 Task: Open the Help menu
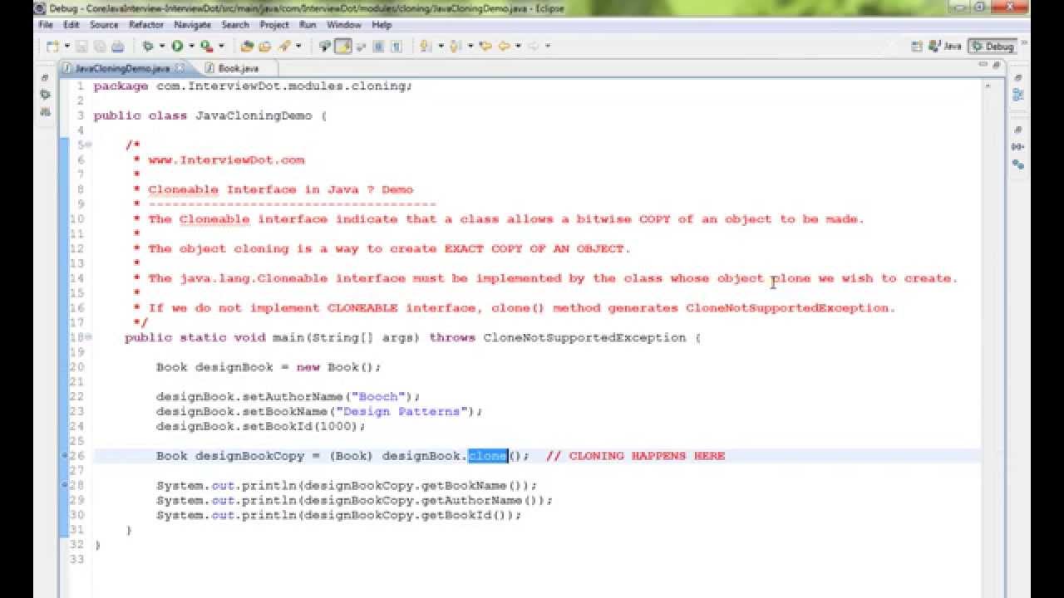click(x=382, y=25)
